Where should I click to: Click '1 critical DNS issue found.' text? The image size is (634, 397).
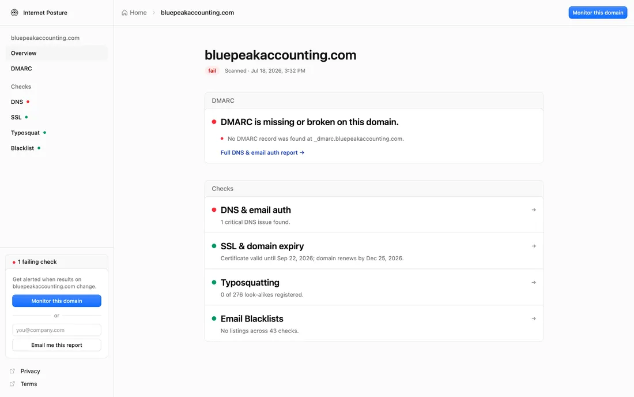pos(255,222)
